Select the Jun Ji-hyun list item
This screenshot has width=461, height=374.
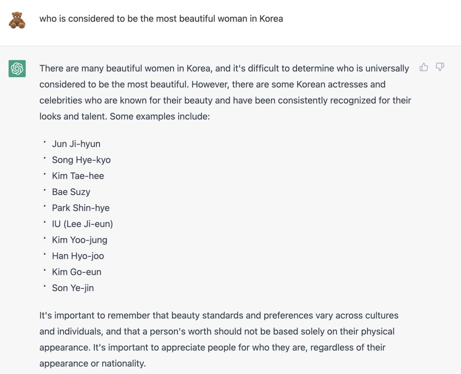76,144
